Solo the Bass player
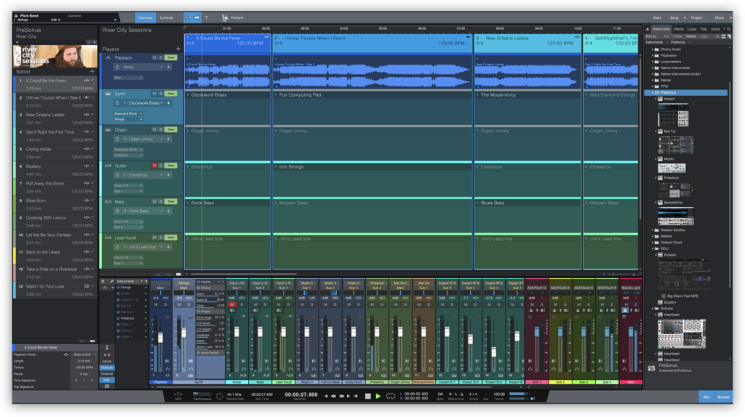 [x=161, y=202]
